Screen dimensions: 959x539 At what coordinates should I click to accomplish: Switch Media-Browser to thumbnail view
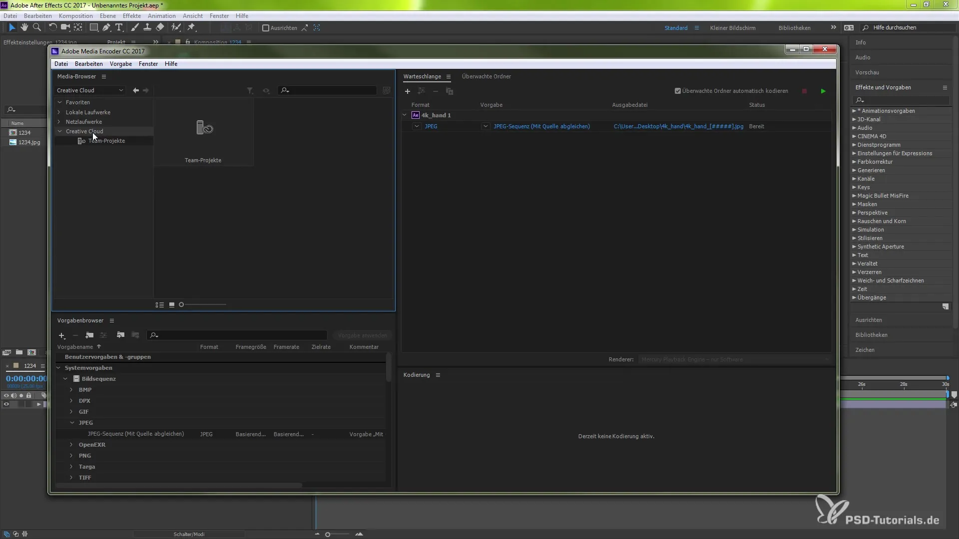pos(172,304)
